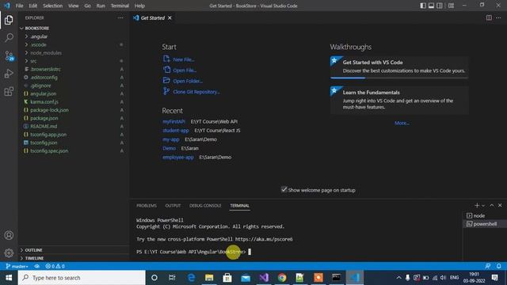Open the Source Control view
The width and height of the screenshot is (507, 285).
9,56
